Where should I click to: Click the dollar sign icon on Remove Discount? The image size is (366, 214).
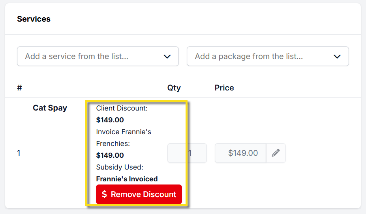click(104, 194)
